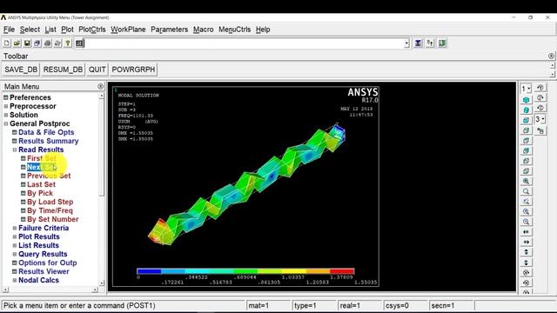
Task: Click the Zoom Out minus magnifier
Action: (x=526, y=222)
